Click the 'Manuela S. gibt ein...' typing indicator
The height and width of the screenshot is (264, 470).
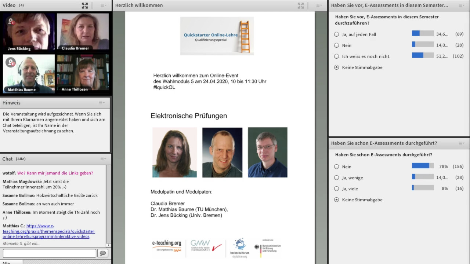[x=22, y=243]
